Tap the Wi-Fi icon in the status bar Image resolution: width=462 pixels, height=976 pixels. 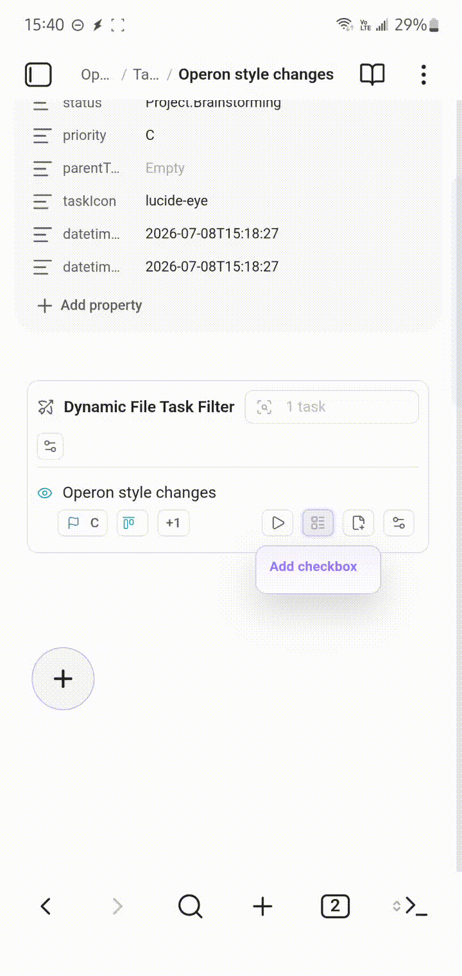point(345,25)
